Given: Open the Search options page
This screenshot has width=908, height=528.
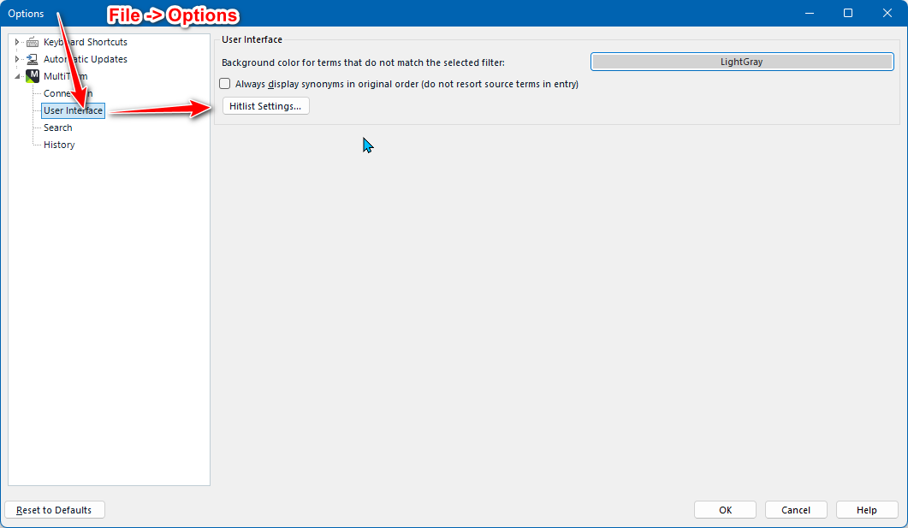Looking at the screenshot, I should [58, 128].
